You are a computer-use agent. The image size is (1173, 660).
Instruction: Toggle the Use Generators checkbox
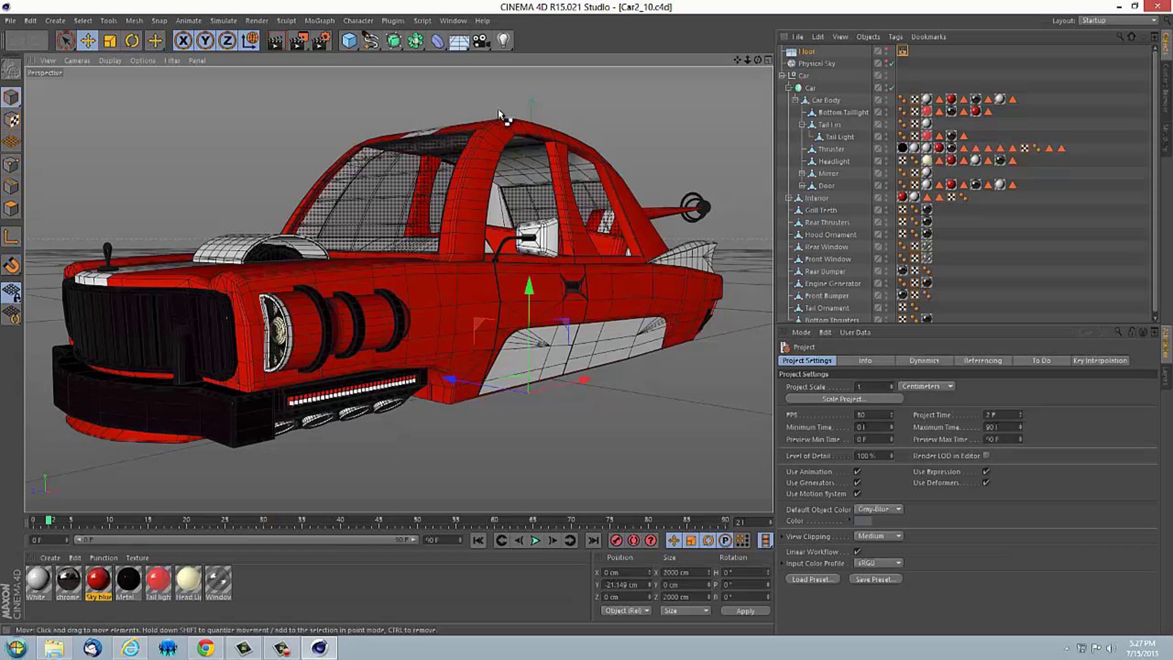pyautogui.click(x=857, y=483)
